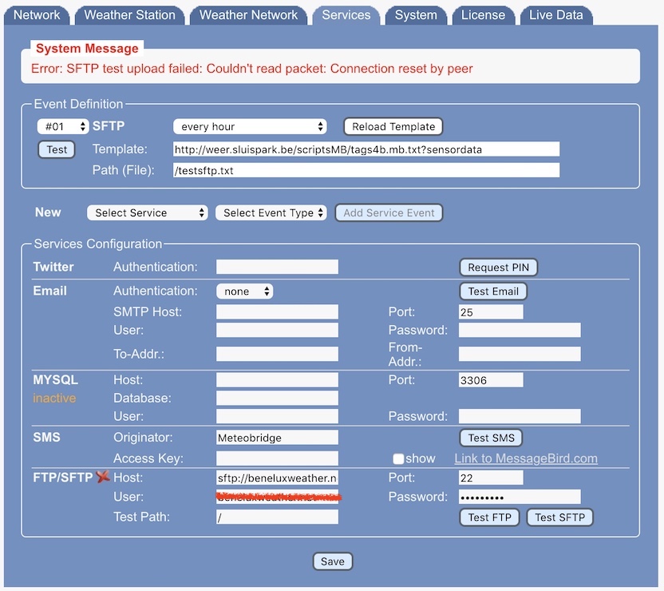
Task: Open the Weather Station tab
Action: [x=129, y=15]
